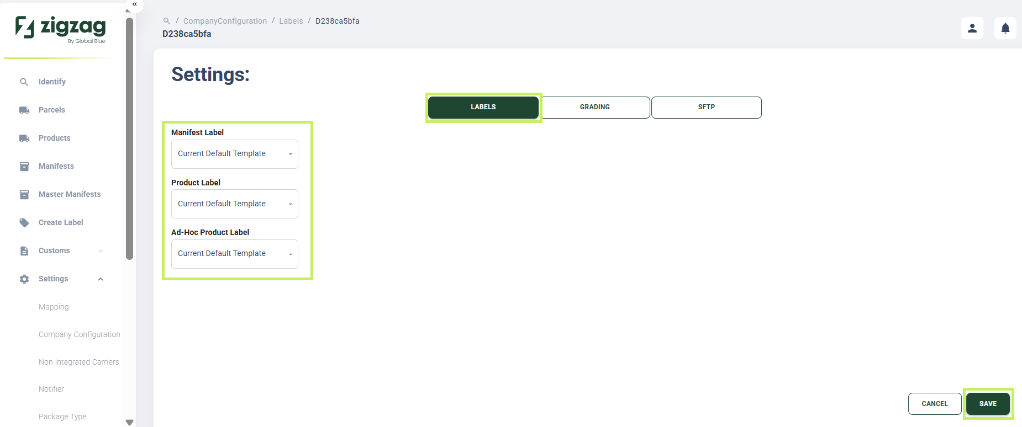The width and height of the screenshot is (1022, 427).
Task: Click the Manifest Label field title
Action: click(197, 132)
